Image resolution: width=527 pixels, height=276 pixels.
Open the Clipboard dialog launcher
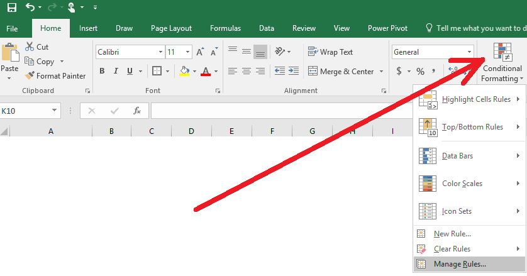[x=87, y=91]
